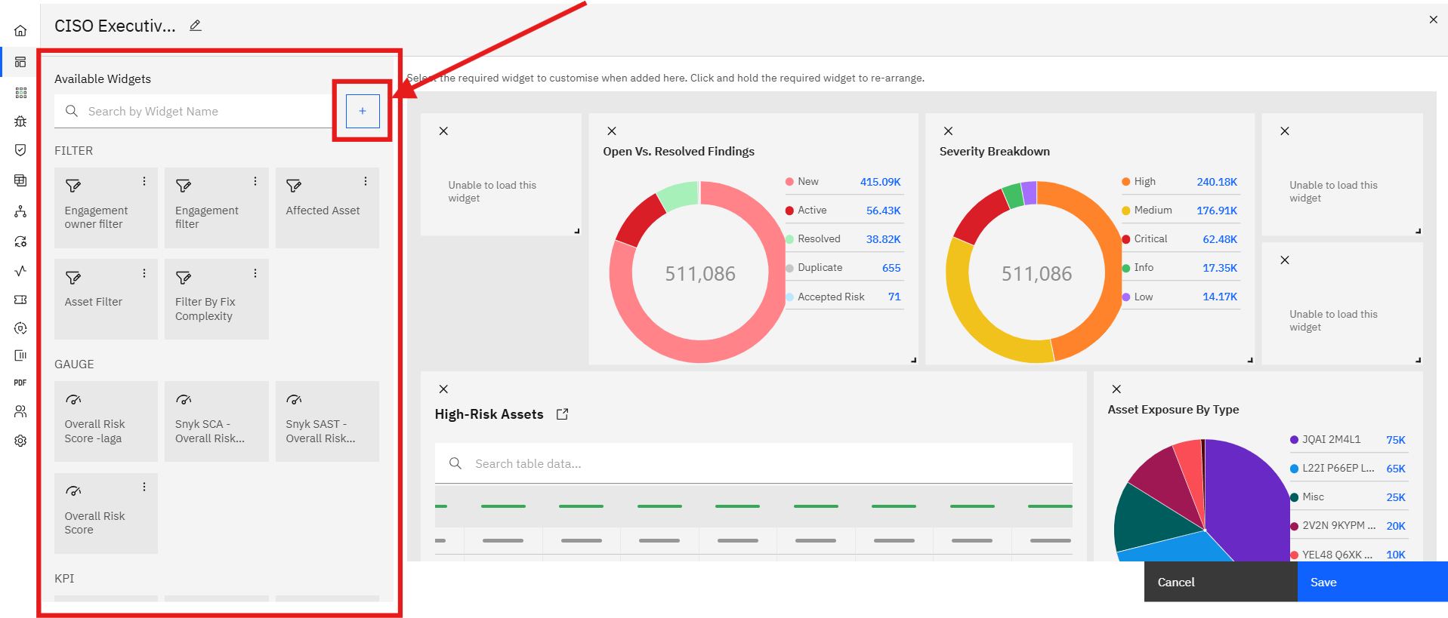Screen dimensions: 1448x618
Task: Open High-Risk Assets in new window icon
Action: pyautogui.click(x=563, y=414)
